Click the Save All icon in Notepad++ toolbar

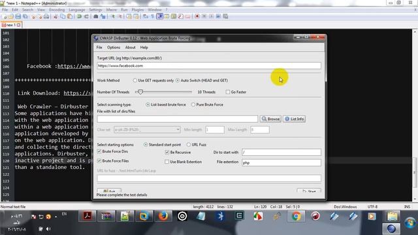coord(25,16)
